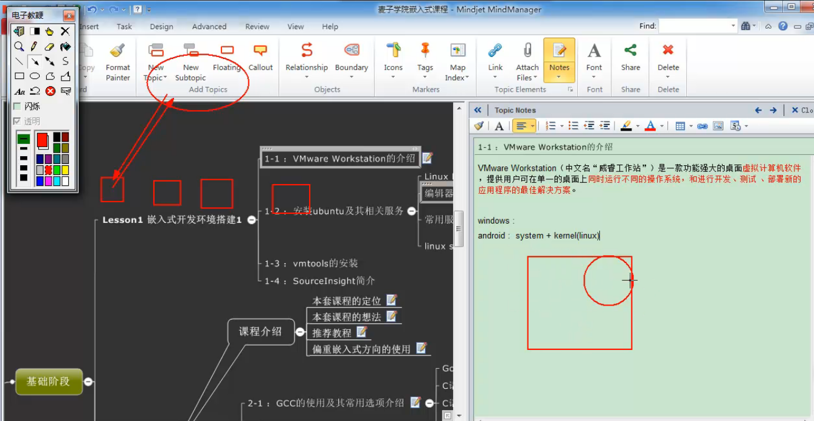Viewport: 814px width, 421px height.
Task: Increase indent in notes toolbar
Action: point(604,126)
